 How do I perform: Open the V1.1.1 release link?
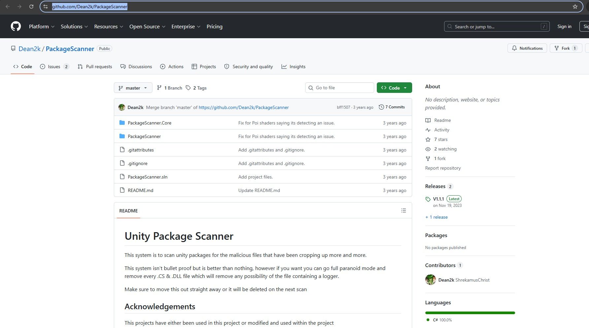[x=439, y=199]
